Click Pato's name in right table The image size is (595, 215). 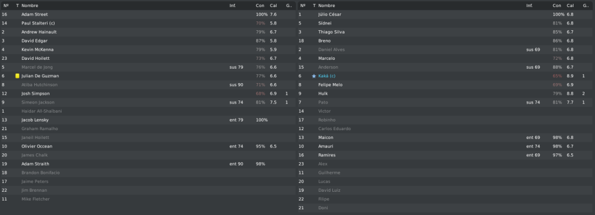(323, 102)
